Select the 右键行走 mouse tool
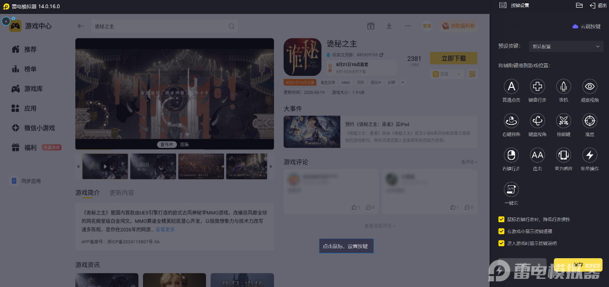The image size is (609, 287). pos(512,155)
